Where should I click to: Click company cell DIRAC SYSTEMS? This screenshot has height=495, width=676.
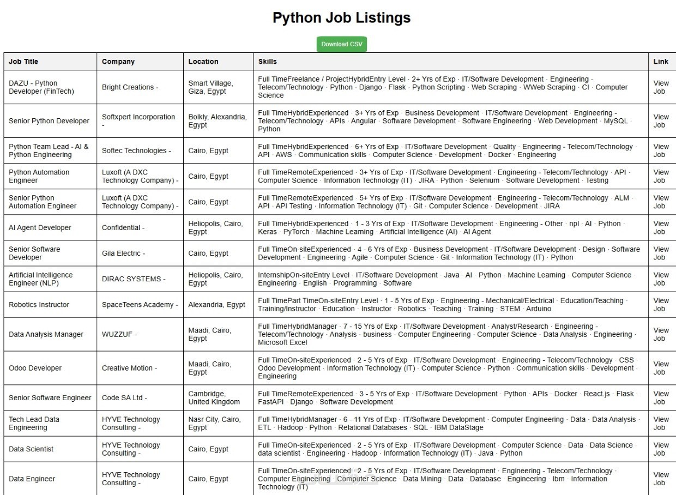click(140, 279)
